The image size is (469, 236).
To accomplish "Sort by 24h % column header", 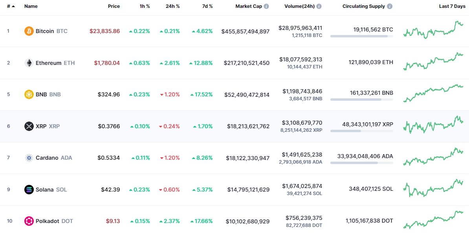I will 173,6.
